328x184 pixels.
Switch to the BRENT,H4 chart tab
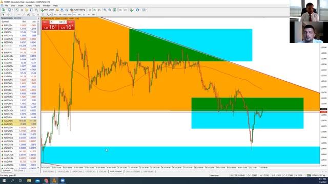click(x=77, y=172)
